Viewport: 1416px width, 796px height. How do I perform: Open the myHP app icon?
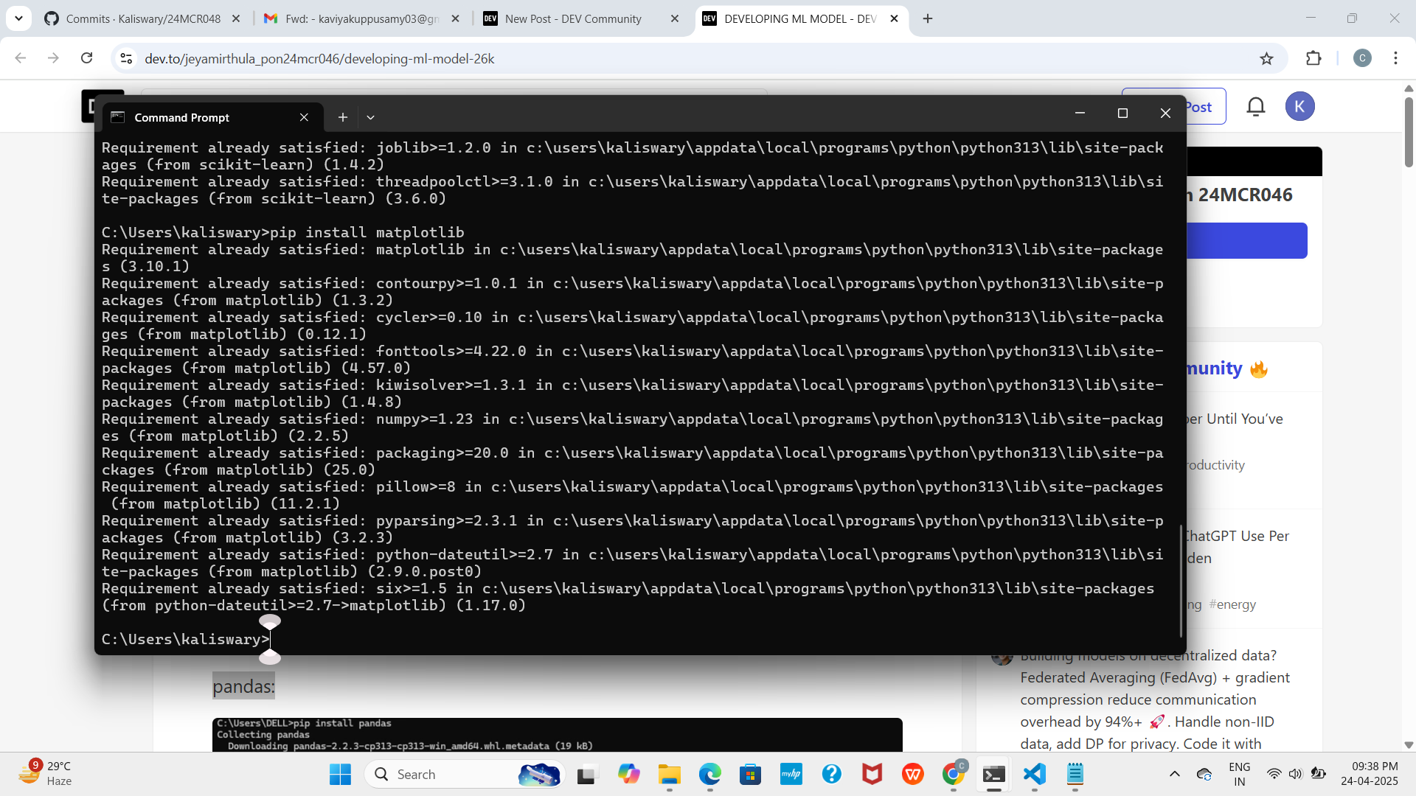point(791,774)
